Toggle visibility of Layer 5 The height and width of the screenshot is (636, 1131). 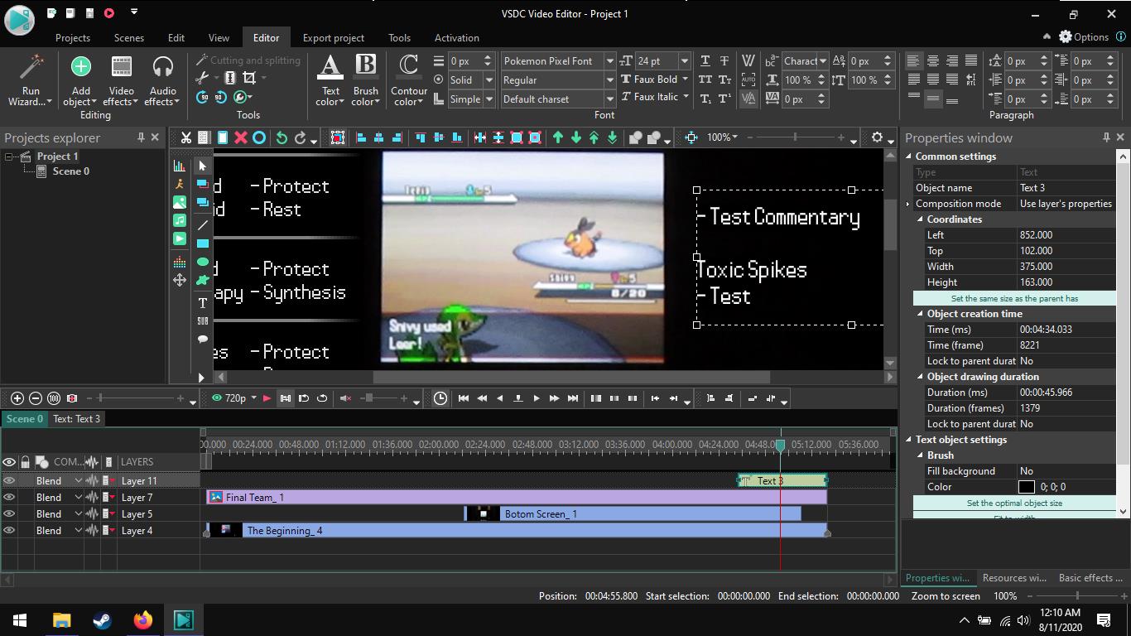click(x=9, y=514)
